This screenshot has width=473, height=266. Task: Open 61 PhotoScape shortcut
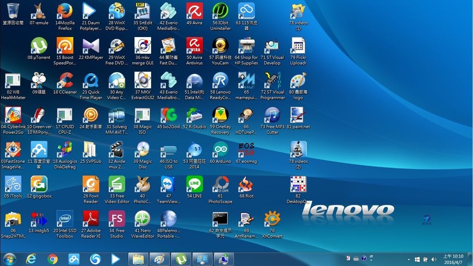click(x=220, y=185)
